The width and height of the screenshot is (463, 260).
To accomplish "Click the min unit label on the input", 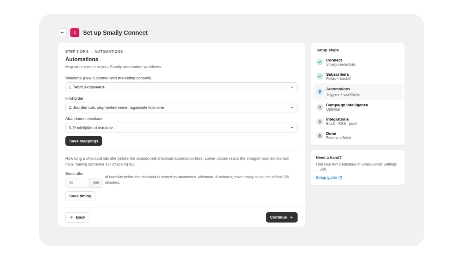I will (96, 183).
